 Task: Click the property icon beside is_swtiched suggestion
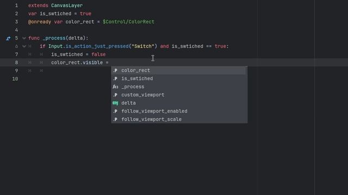tap(115, 79)
